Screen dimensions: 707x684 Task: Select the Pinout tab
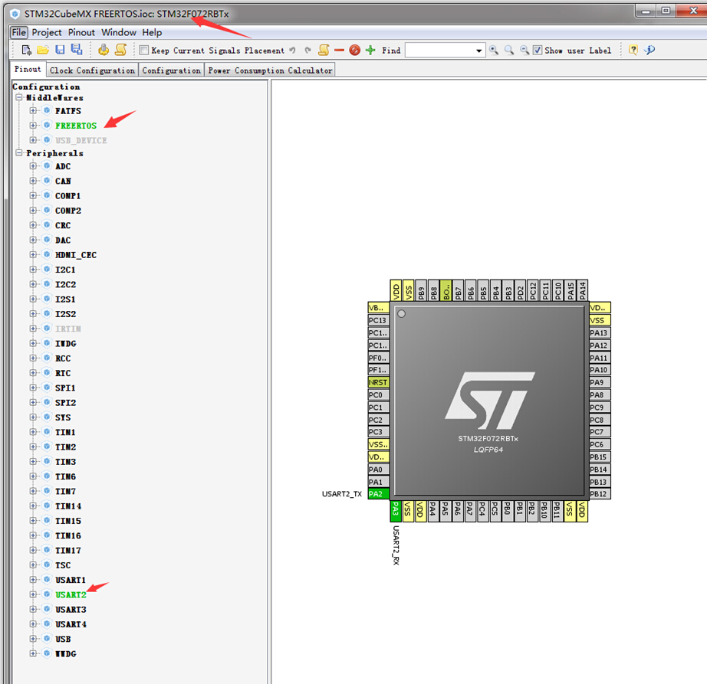28,70
